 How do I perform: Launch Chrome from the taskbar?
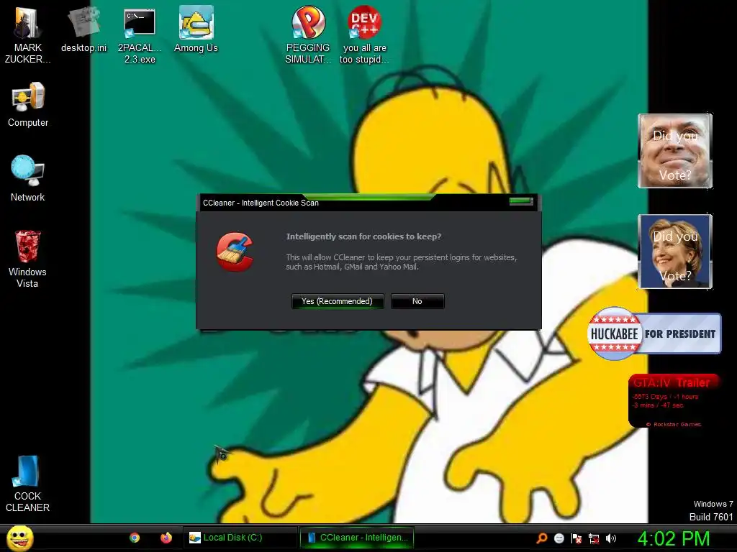click(x=135, y=538)
